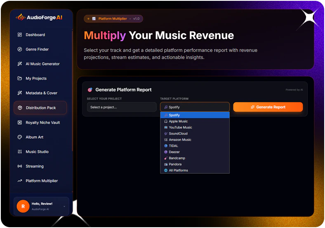This screenshot has height=228, width=325.
Task: Click the guitar icon next to Bandcamp
Action: (166, 158)
